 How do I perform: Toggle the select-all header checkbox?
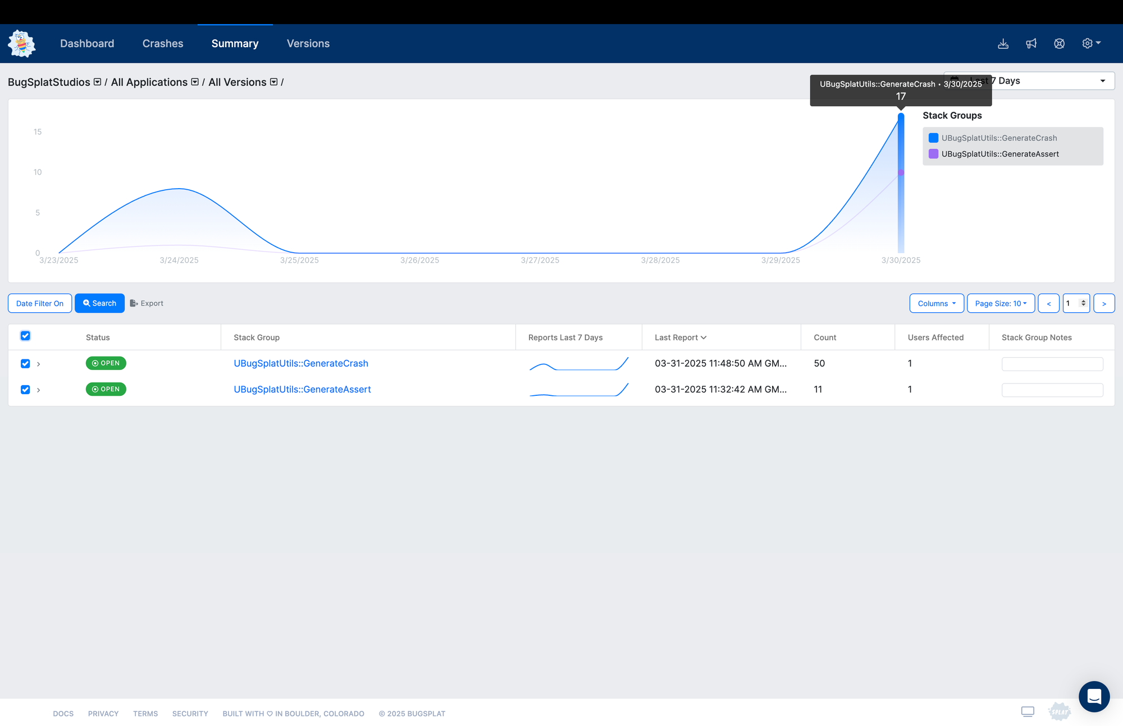tap(25, 336)
